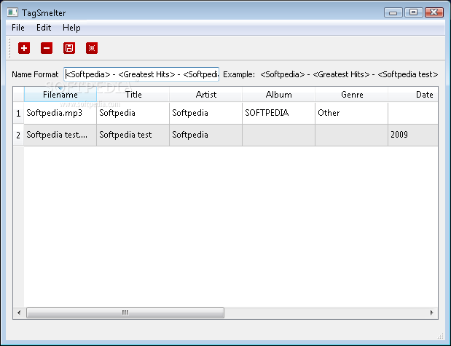This screenshot has height=346, width=451.
Task: Click the Title cell 'Softpedia test'
Action: pyautogui.click(x=133, y=135)
